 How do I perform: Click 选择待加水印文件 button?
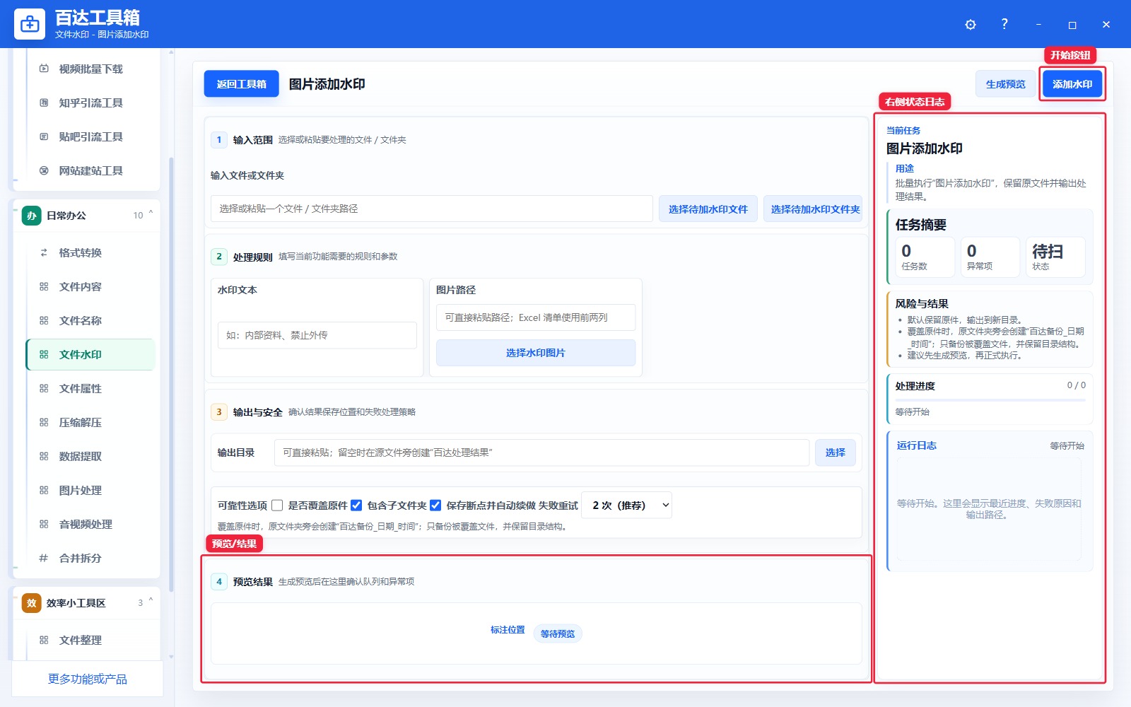click(x=708, y=209)
